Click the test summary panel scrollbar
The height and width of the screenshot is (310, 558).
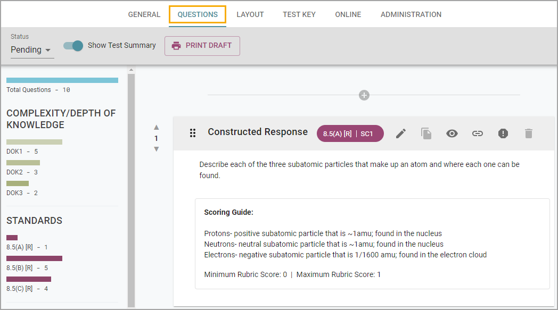[132, 188]
